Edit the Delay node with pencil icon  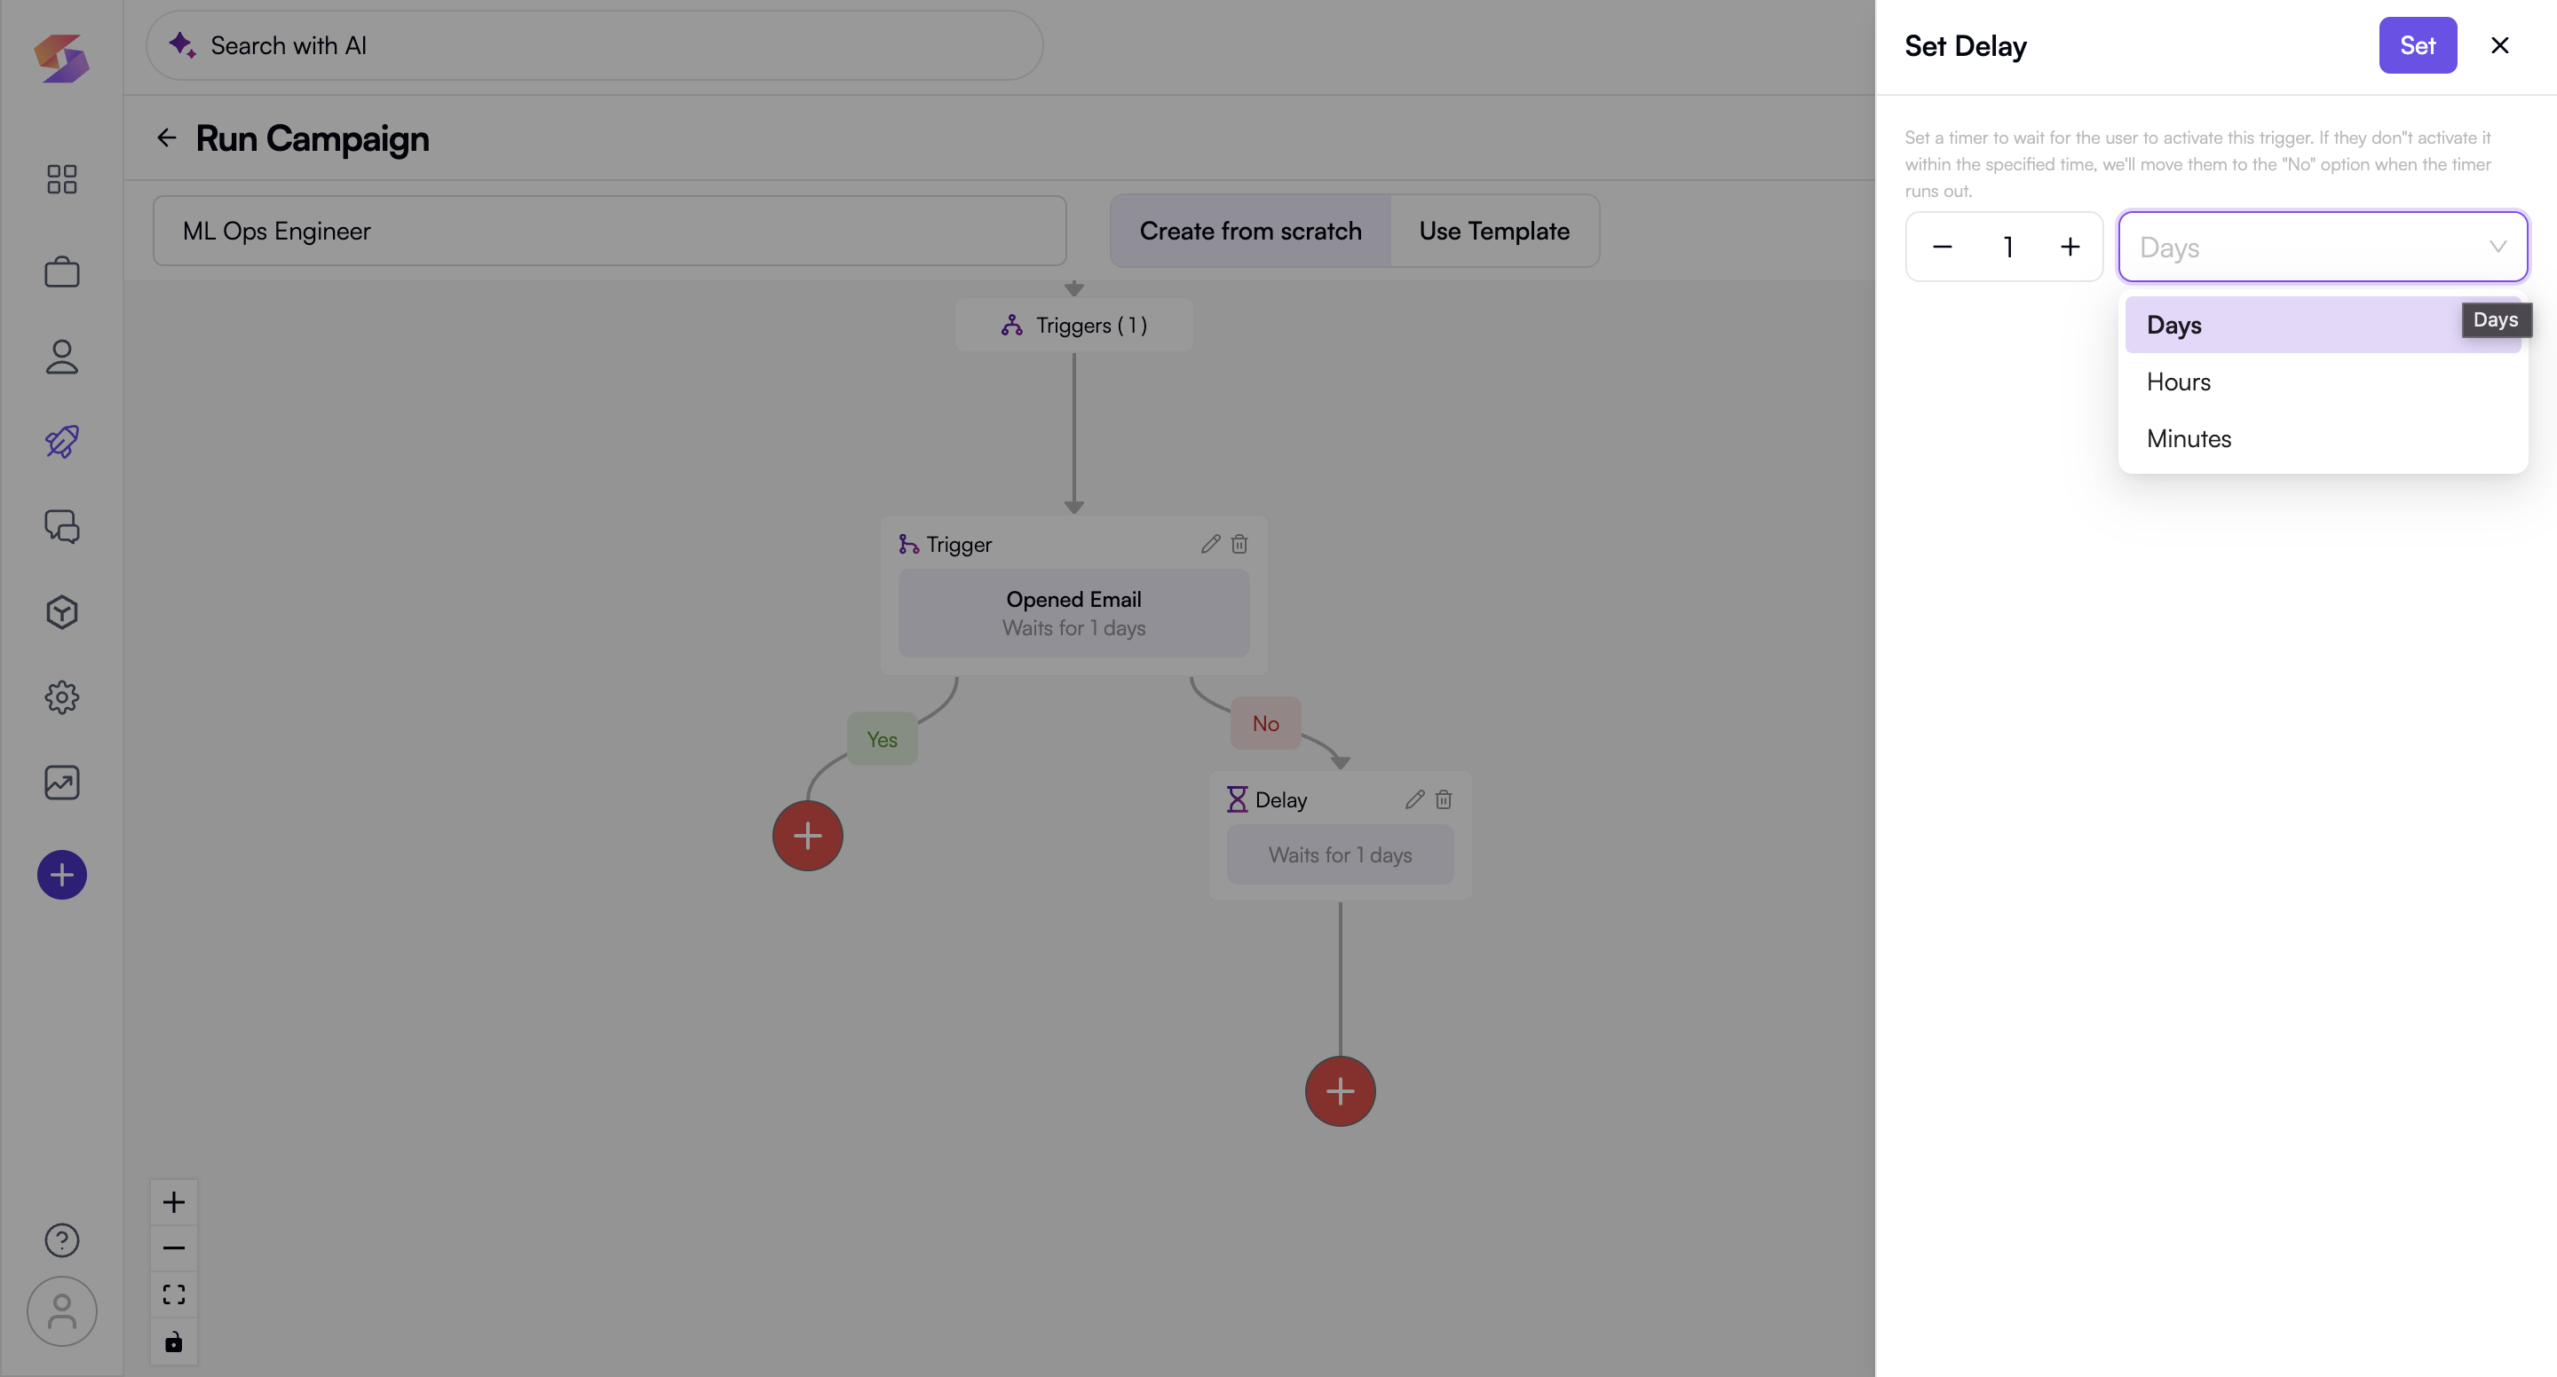coord(1414,799)
